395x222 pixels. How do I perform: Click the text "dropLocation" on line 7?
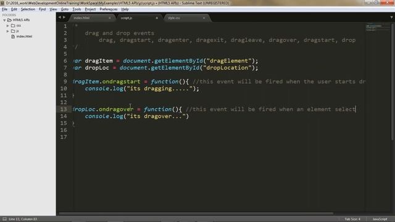227,68
